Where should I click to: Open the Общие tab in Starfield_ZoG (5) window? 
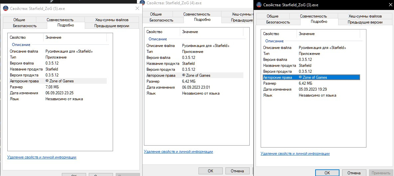[x=19, y=20]
